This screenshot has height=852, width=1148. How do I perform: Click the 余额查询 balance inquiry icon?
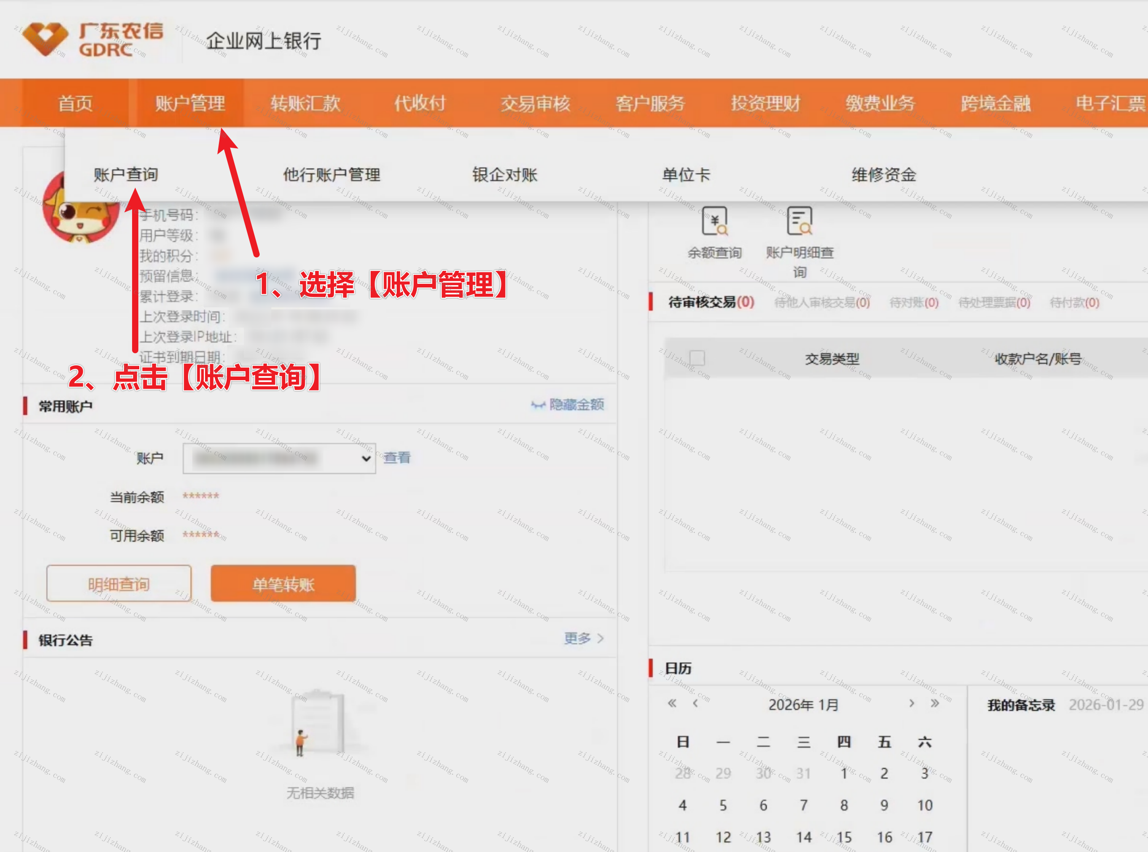[x=714, y=222]
